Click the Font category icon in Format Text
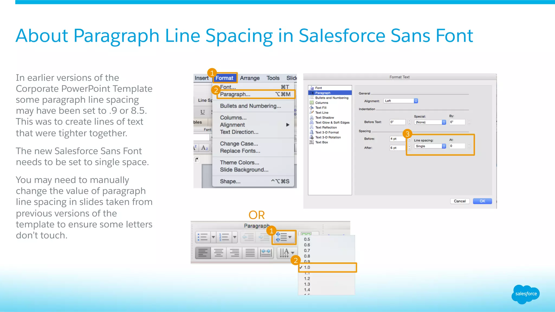 (312, 88)
